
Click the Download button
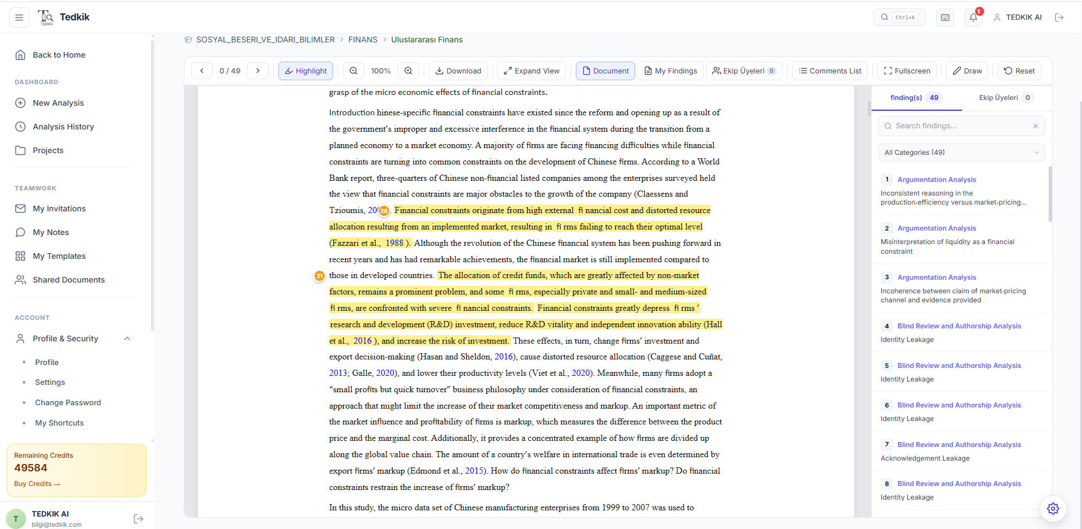click(458, 71)
